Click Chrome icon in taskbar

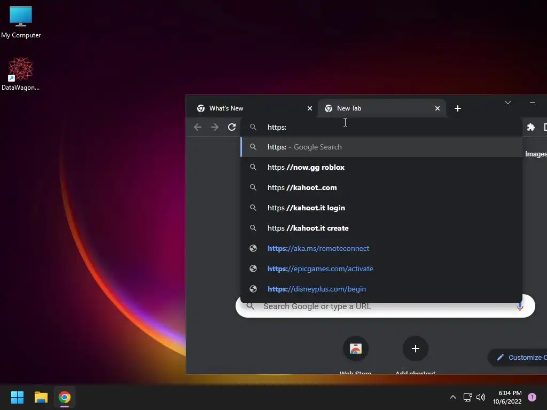(x=64, y=397)
